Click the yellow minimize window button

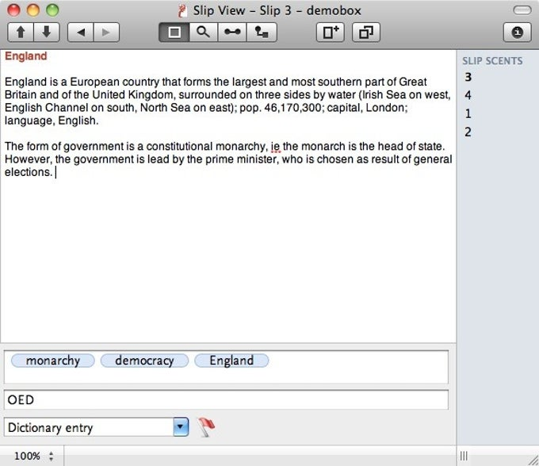click(x=33, y=10)
